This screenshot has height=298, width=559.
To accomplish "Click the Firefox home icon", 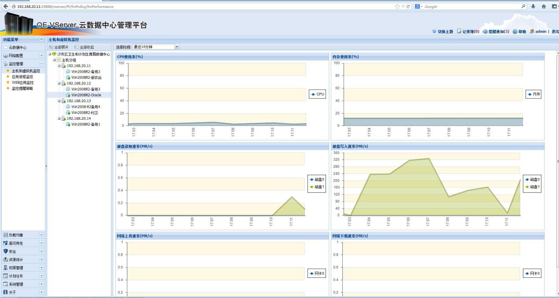I will pyautogui.click(x=543, y=7).
